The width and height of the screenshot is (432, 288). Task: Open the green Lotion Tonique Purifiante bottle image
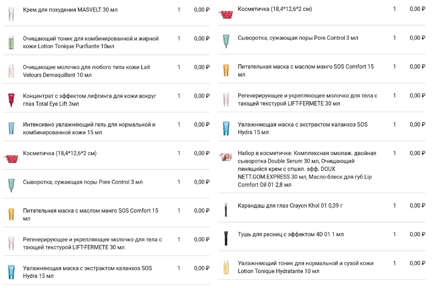click(11, 42)
